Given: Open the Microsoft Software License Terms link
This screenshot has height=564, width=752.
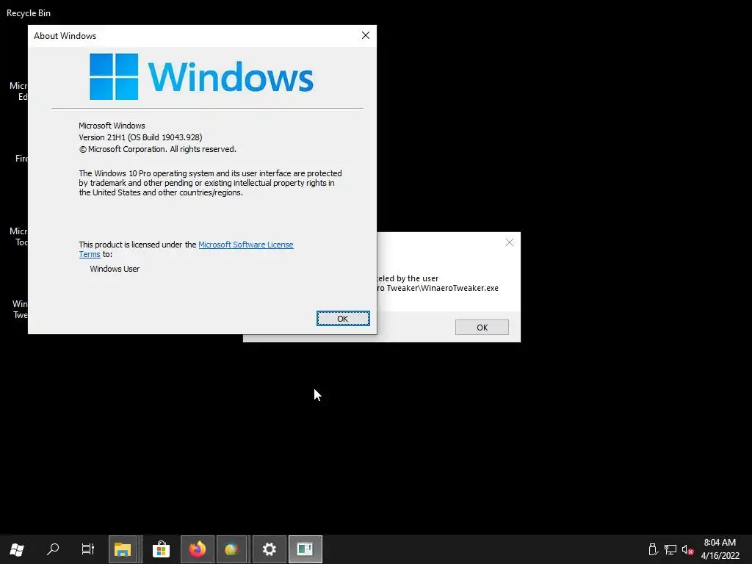Looking at the screenshot, I should (x=245, y=245).
